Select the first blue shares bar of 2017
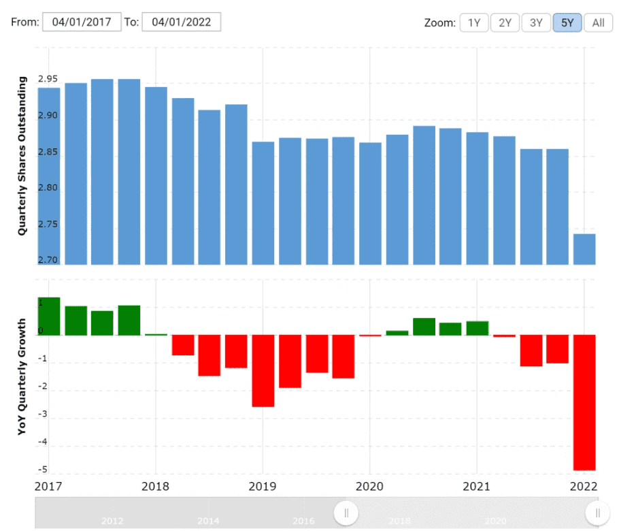This screenshot has width=619, height=531. pyautogui.click(x=49, y=176)
